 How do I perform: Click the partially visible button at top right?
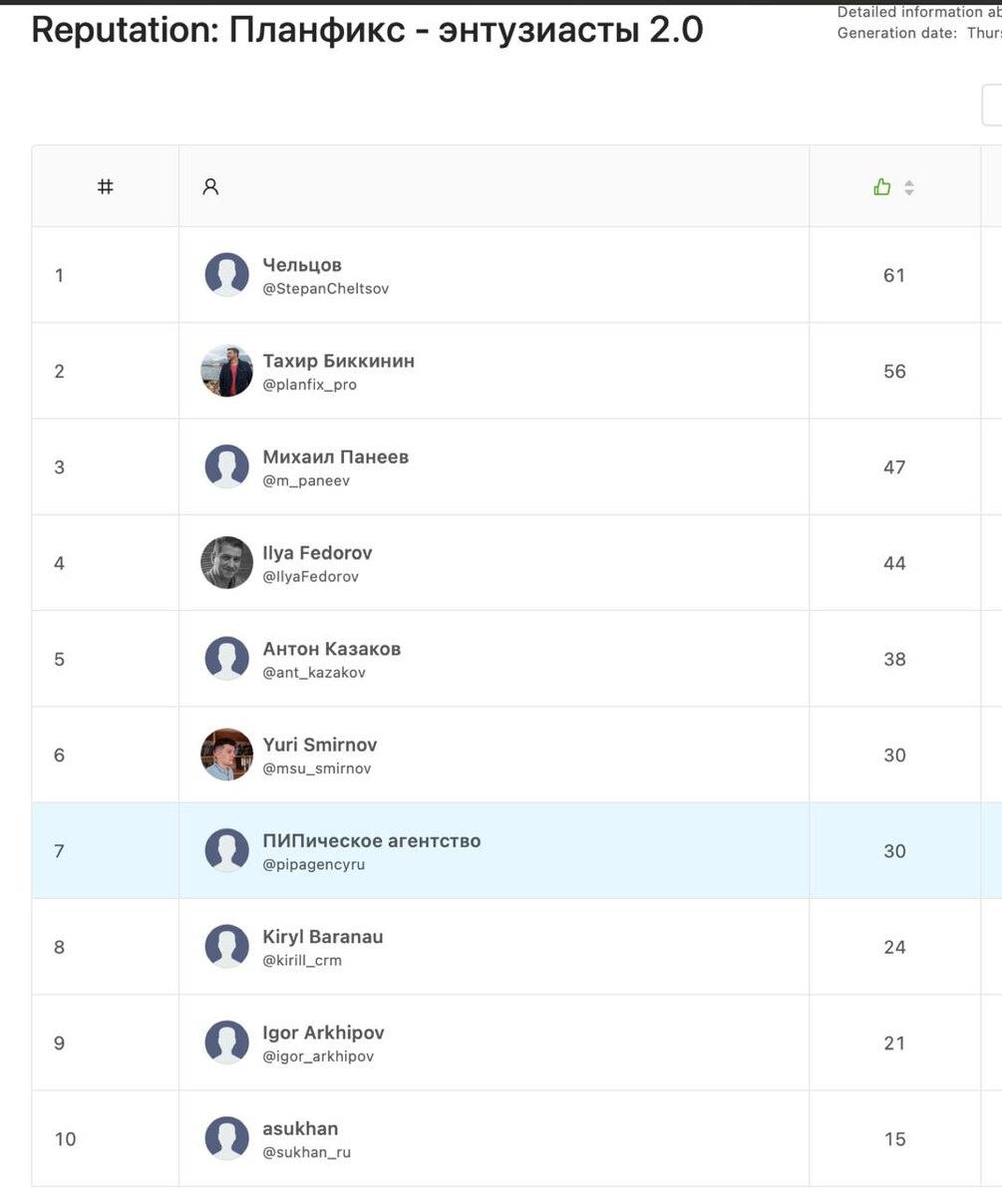[992, 105]
